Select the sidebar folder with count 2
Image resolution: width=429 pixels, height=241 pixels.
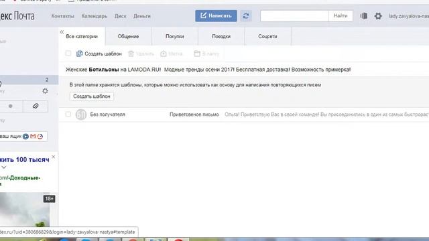(29, 80)
